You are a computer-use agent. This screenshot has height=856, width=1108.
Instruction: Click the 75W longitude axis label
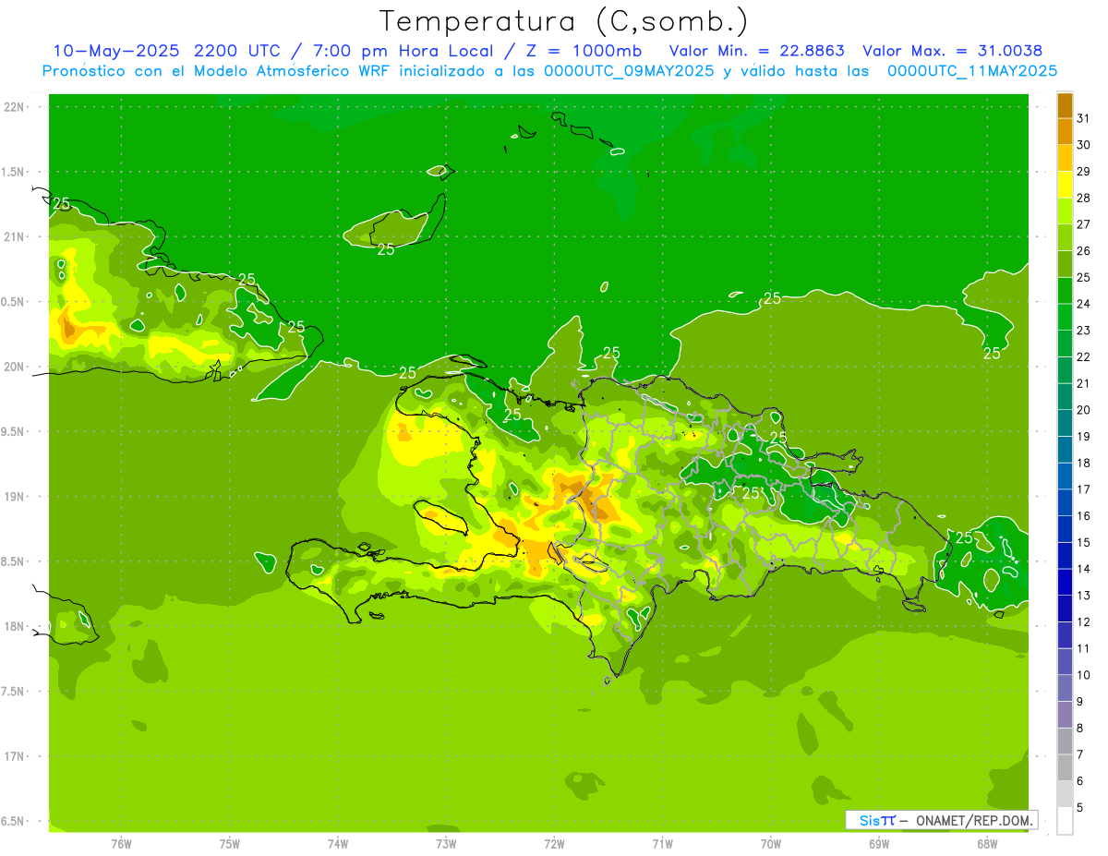(x=230, y=844)
